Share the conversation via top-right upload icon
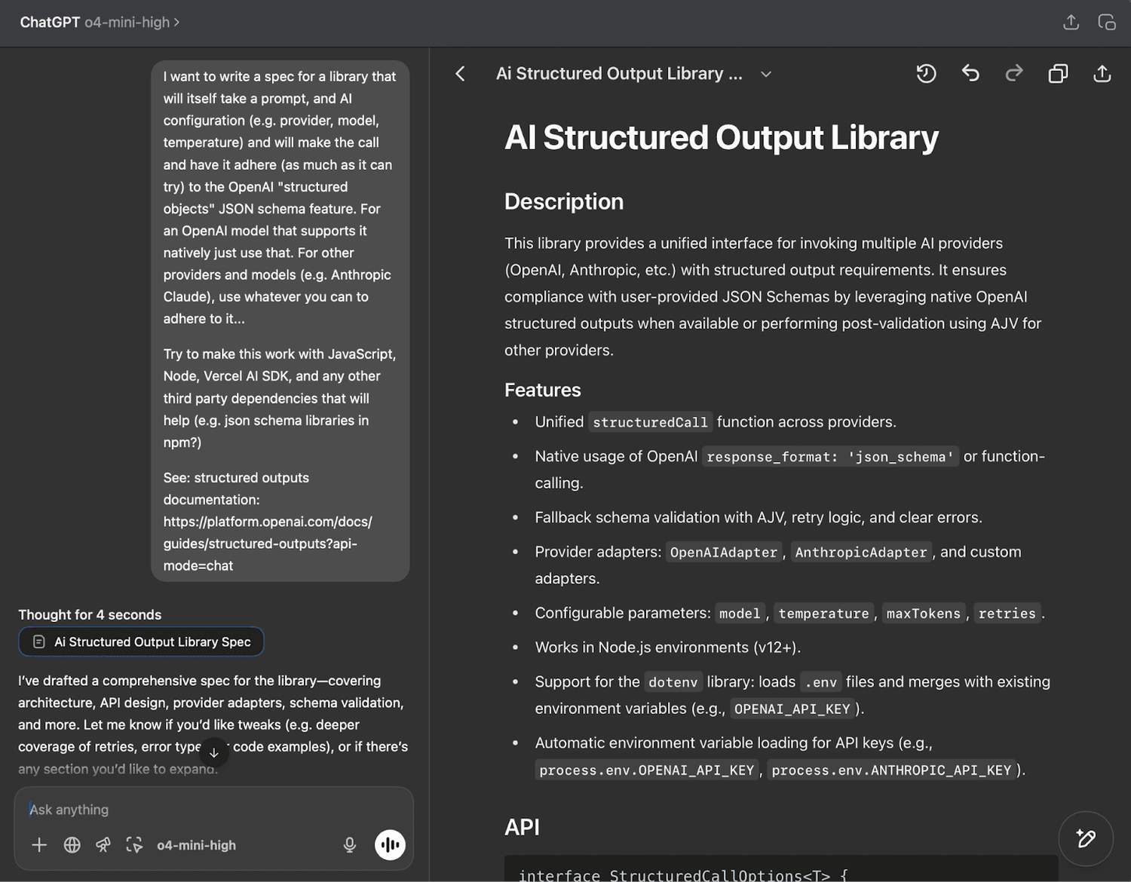The height and width of the screenshot is (882, 1131). (x=1071, y=22)
